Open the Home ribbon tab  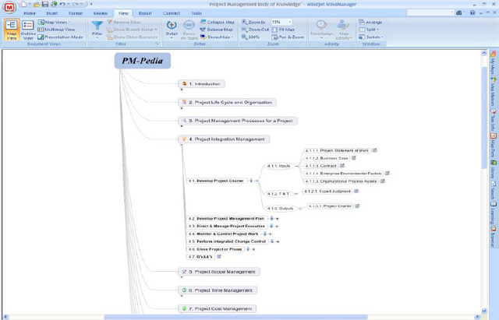click(x=30, y=13)
